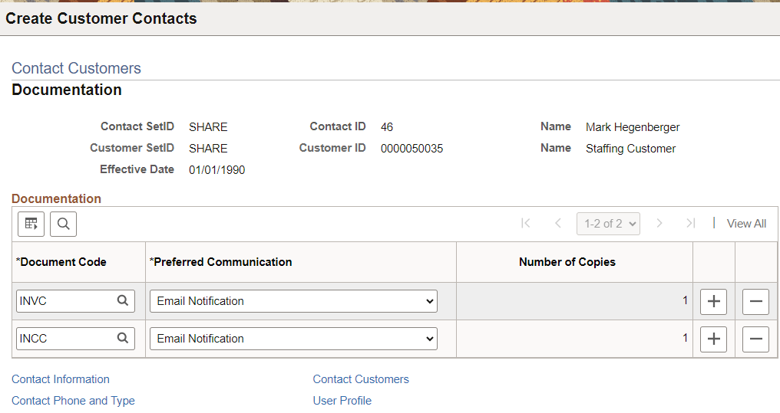This screenshot has height=413, width=780.
Task: Go to previous page of the grid
Action: (x=558, y=224)
